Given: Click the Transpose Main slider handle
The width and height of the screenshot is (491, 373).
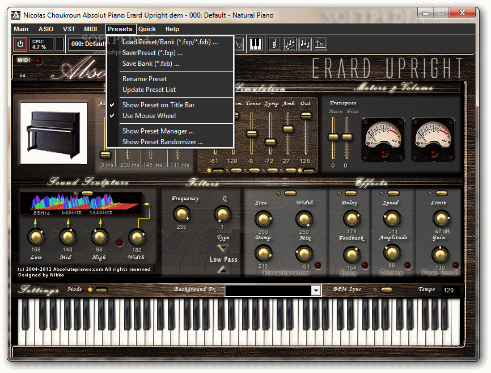Looking at the screenshot, I should point(333,137).
